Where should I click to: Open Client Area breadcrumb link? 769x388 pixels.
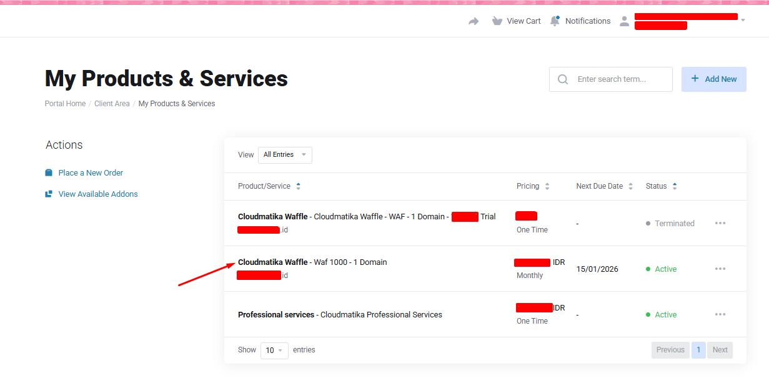coord(112,104)
